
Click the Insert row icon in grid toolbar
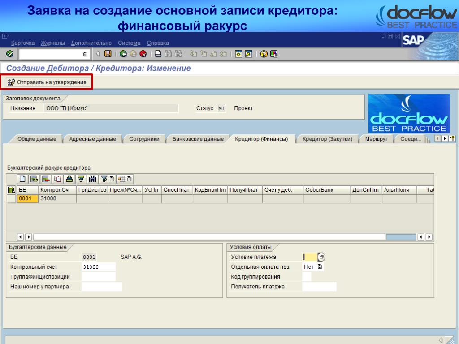point(34,179)
